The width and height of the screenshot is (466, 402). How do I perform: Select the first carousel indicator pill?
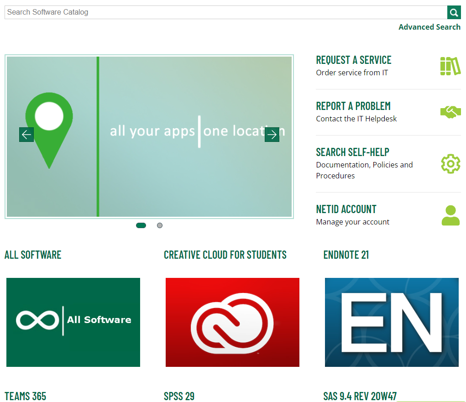[x=141, y=225]
